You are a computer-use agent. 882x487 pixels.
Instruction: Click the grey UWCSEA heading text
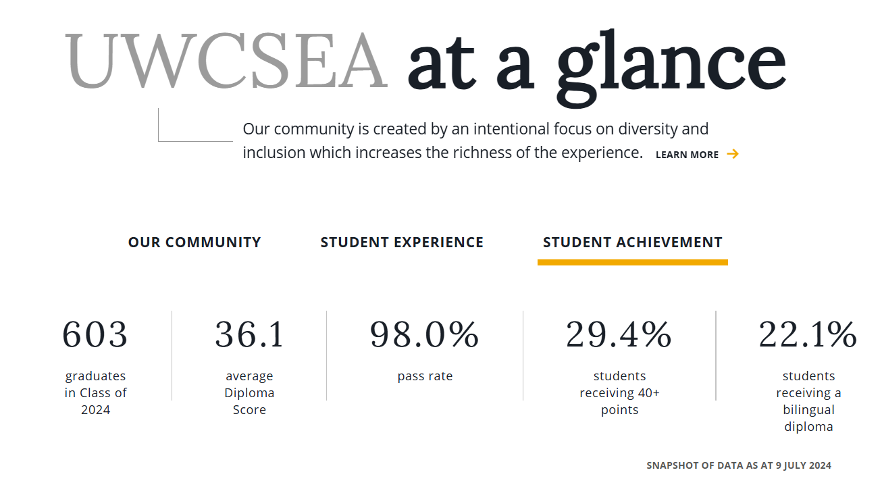pyautogui.click(x=227, y=61)
